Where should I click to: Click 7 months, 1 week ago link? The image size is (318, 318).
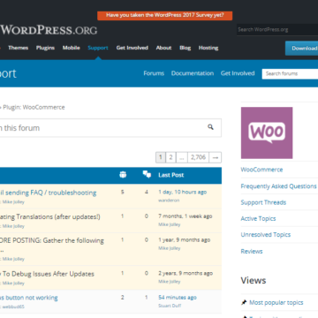(185, 216)
